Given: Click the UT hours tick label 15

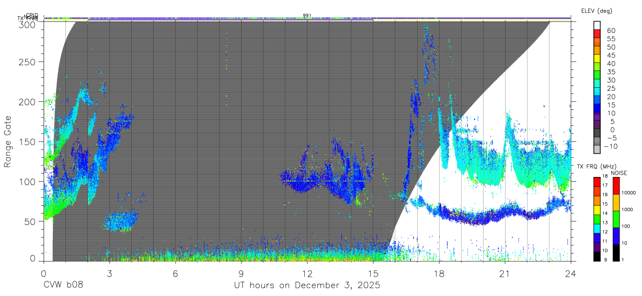Looking at the screenshot, I should point(373,274).
